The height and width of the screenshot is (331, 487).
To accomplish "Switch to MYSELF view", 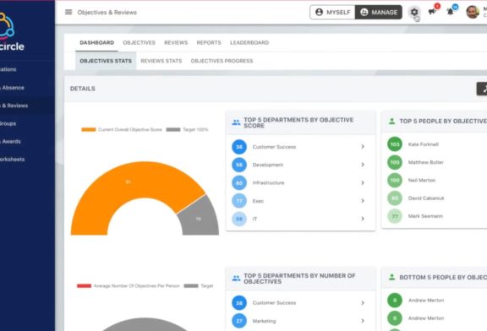I will pyautogui.click(x=332, y=12).
